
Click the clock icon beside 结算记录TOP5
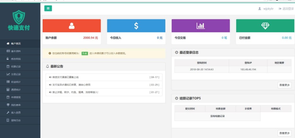click(177, 98)
